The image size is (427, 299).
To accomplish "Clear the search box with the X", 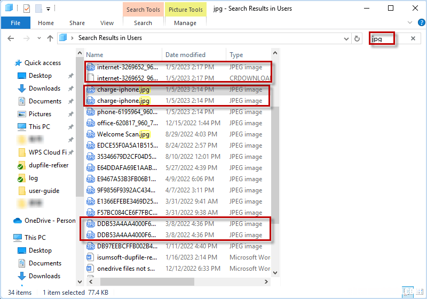I will coord(413,38).
